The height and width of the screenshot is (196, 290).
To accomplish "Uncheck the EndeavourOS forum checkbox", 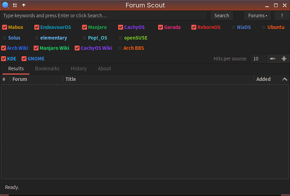I will point(37,27).
